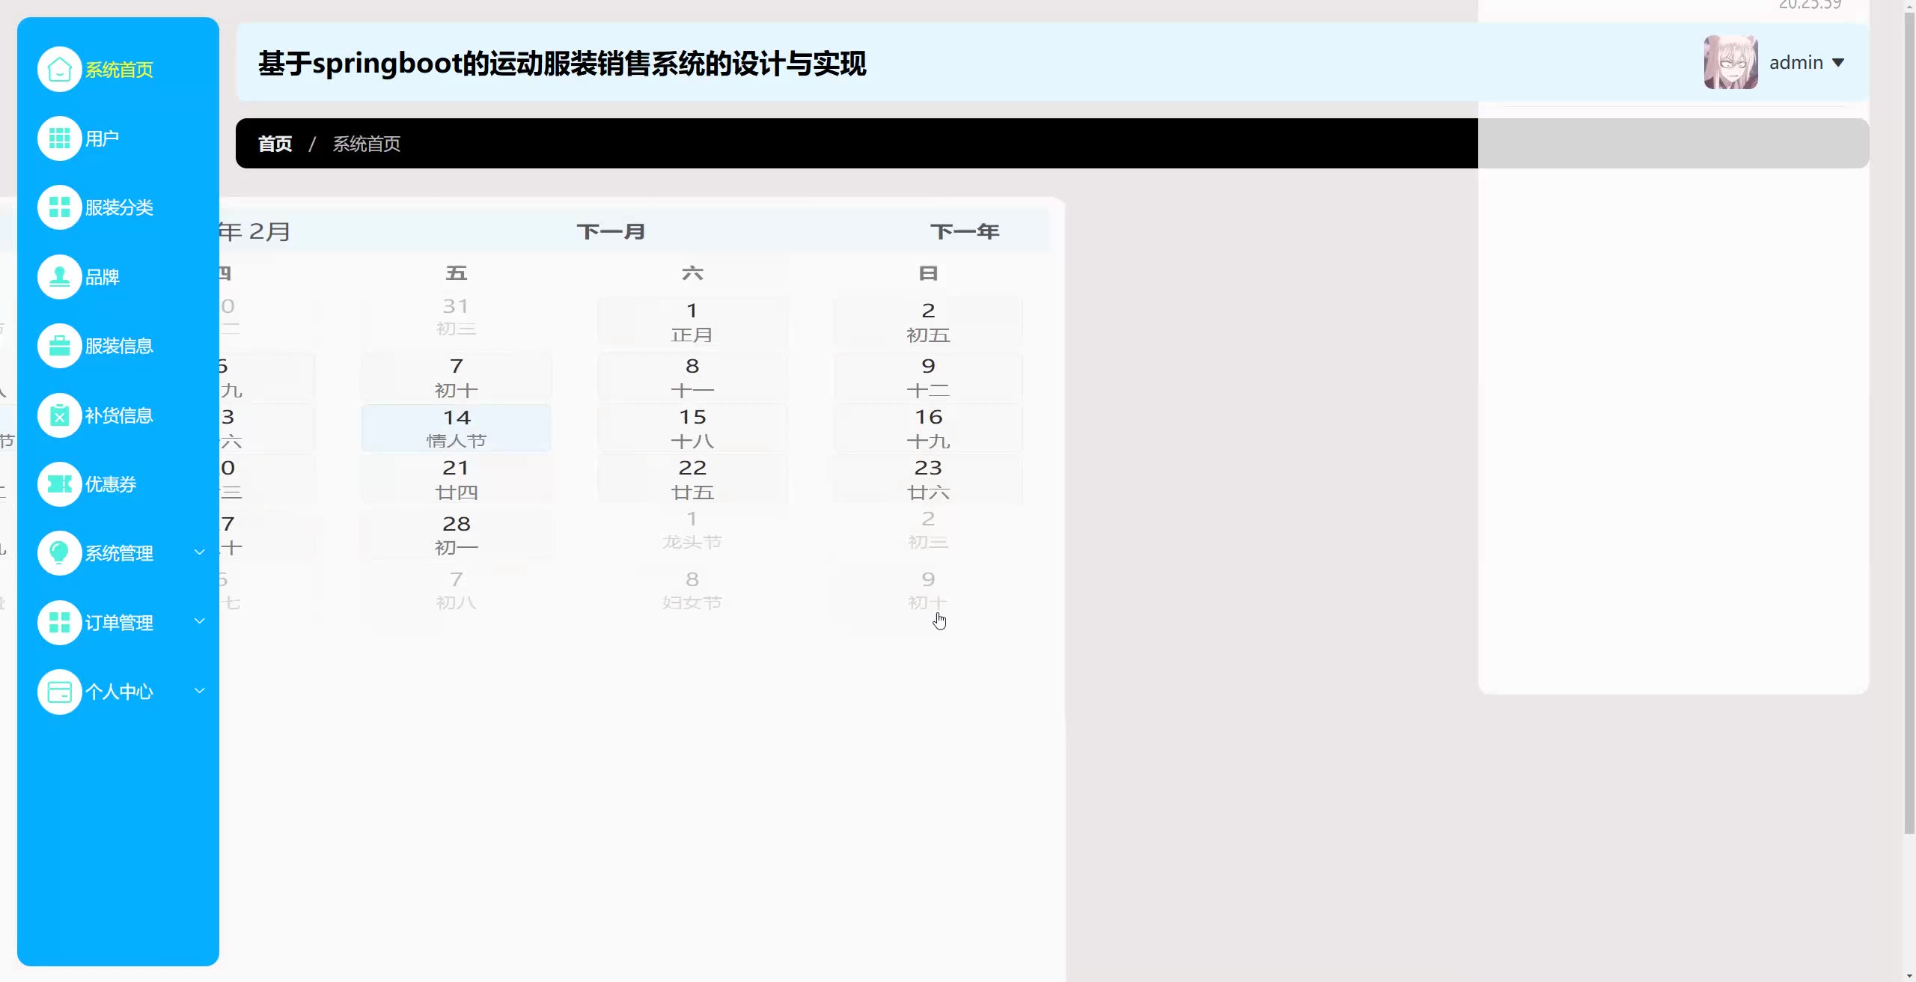
Task: Open the 优惠券 ticket icon
Action: coord(59,484)
